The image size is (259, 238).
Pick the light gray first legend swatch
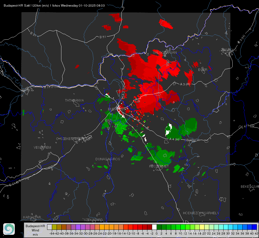(x=49, y=227)
